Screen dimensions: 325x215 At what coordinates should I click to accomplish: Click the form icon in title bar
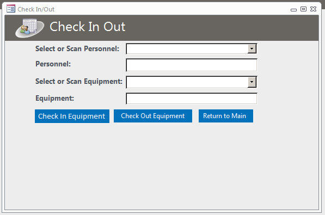pyautogui.click(x=11, y=9)
